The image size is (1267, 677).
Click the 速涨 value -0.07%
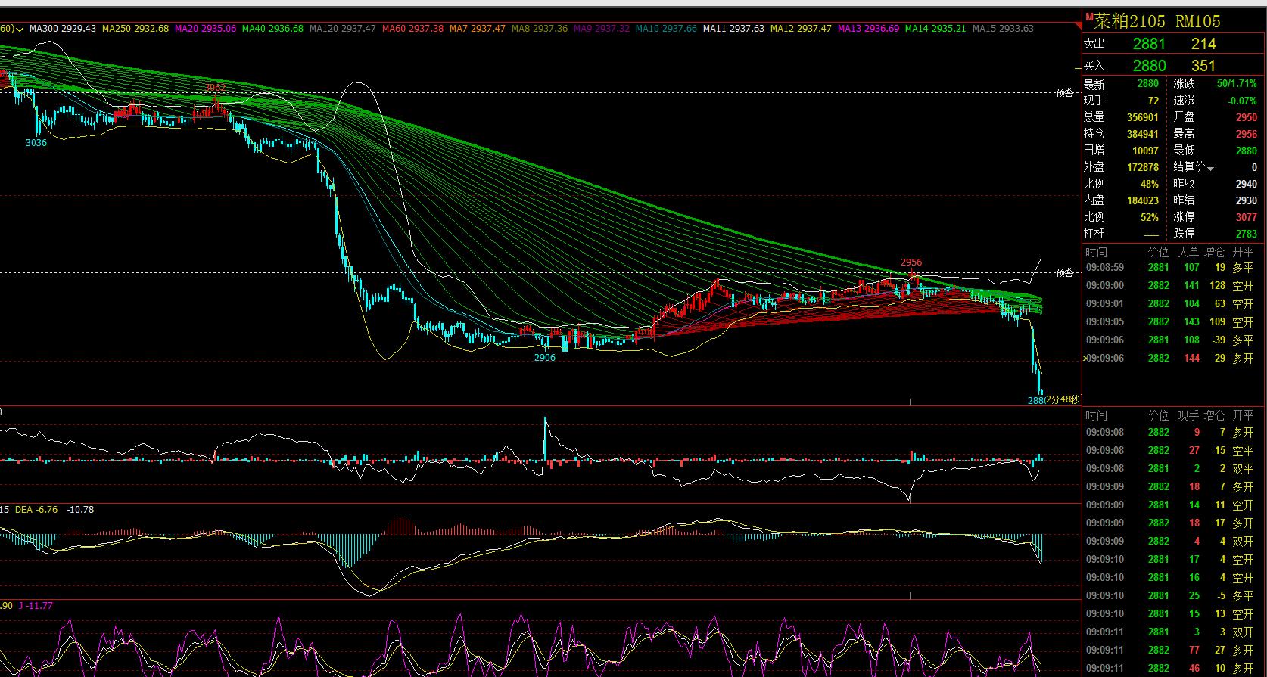point(1242,101)
